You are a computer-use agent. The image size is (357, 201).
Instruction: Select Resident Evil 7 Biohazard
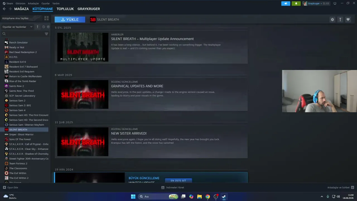click(x=23, y=67)
